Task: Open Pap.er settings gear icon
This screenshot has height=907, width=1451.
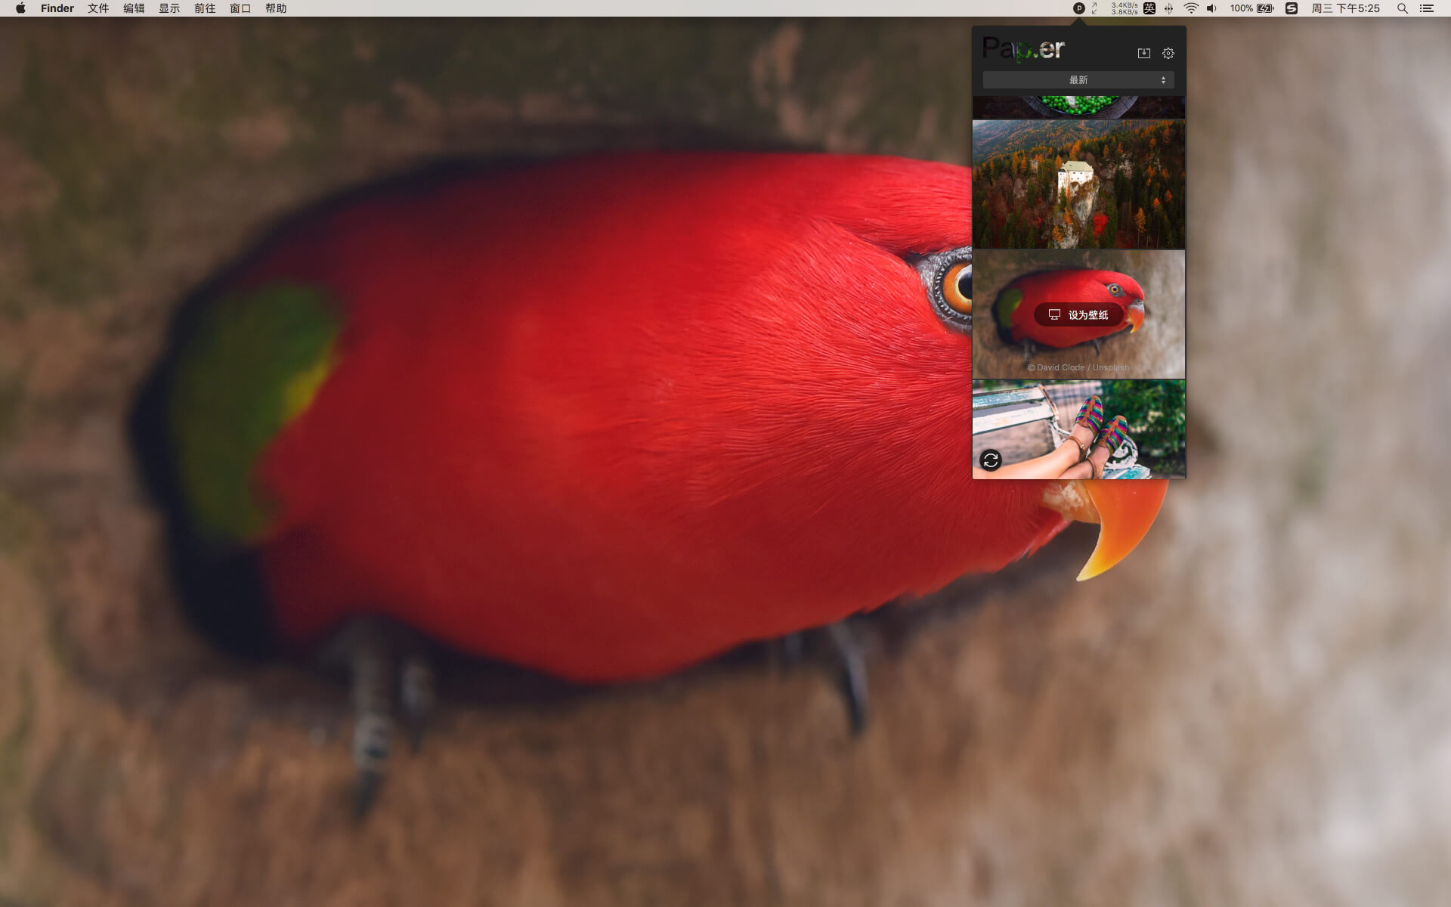Action: pos(1168,53)
